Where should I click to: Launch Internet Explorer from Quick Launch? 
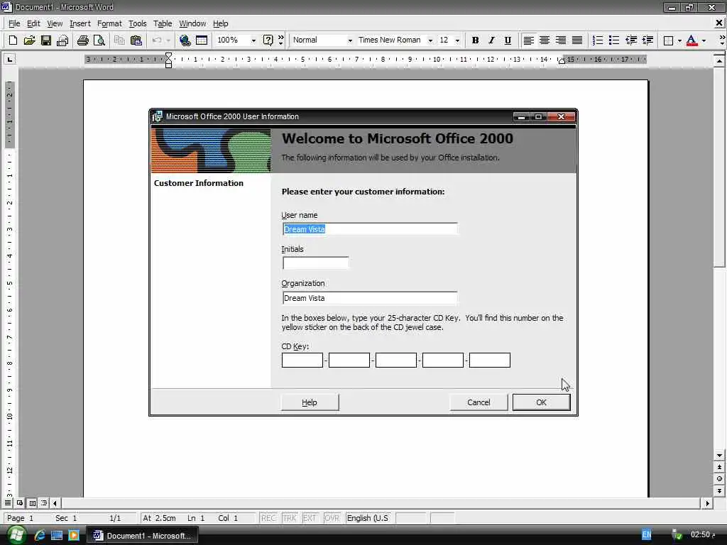click(x=40, y=535)
